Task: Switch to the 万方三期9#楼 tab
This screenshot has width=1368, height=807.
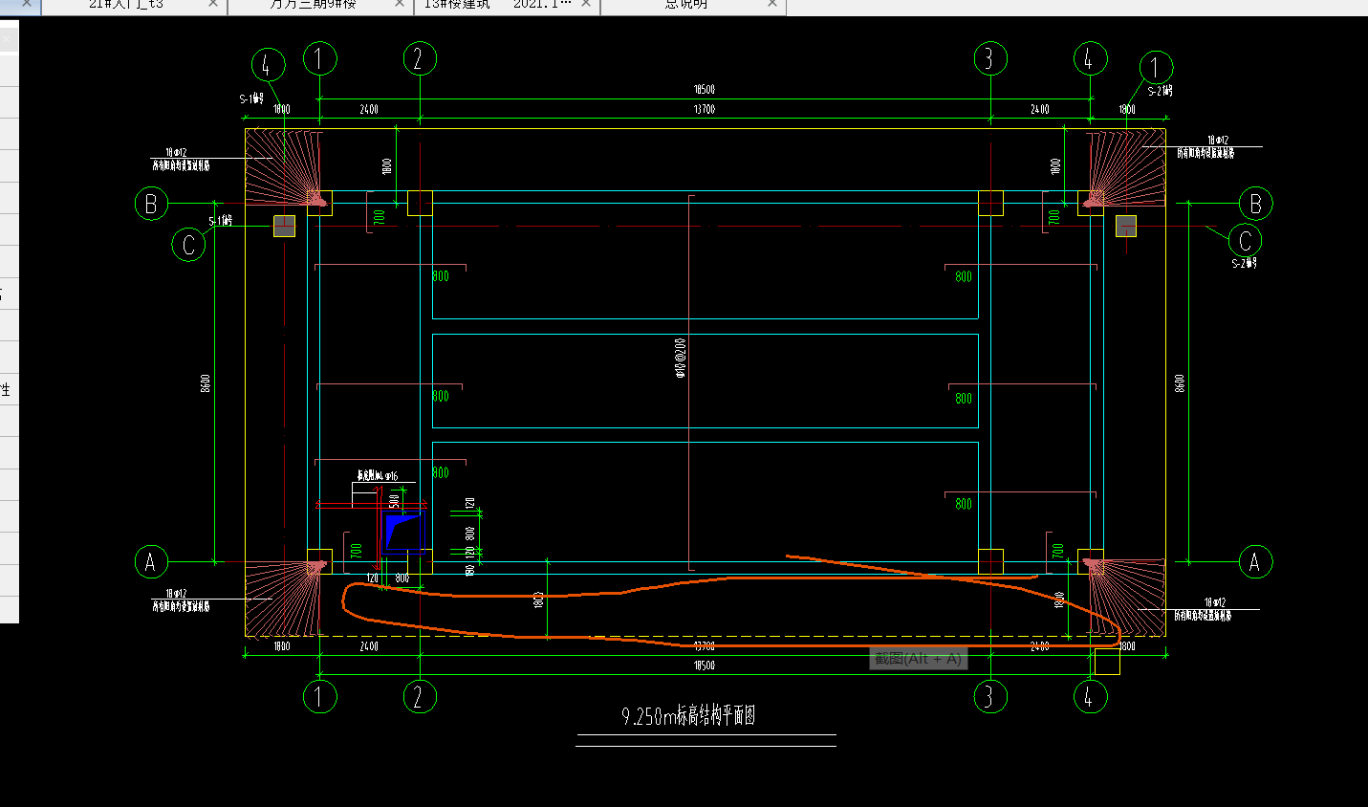Action: coord(313,5)
